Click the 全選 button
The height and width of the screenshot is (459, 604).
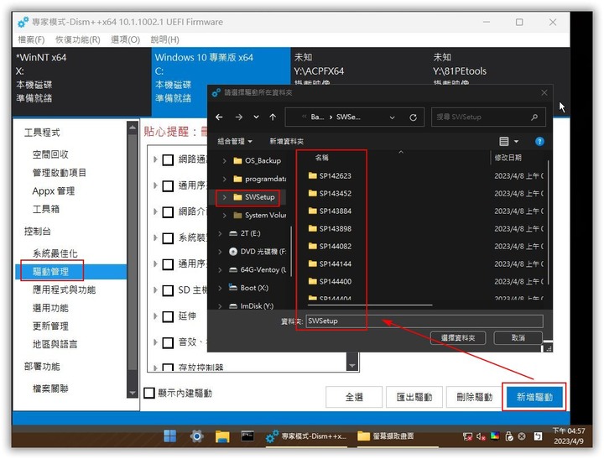tap(354, 397)
